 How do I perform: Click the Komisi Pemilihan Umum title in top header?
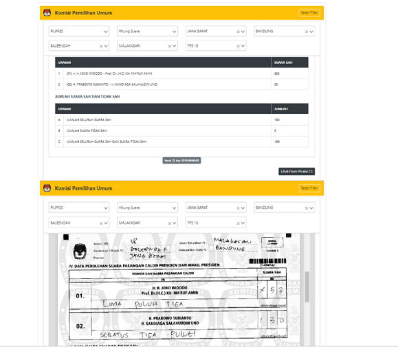click(x=83, y=12)
